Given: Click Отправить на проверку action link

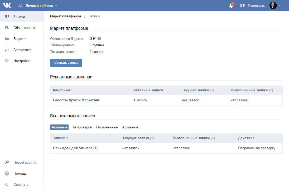Looking at the screenshot, I should 257,148.
